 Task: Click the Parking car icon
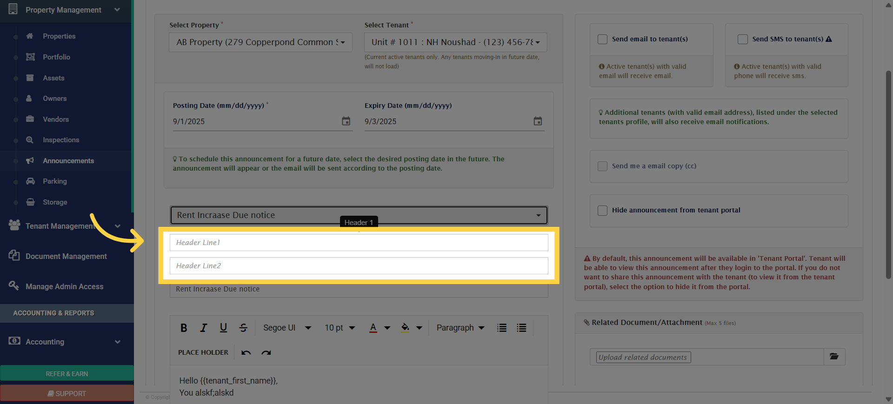coord(30,181)
